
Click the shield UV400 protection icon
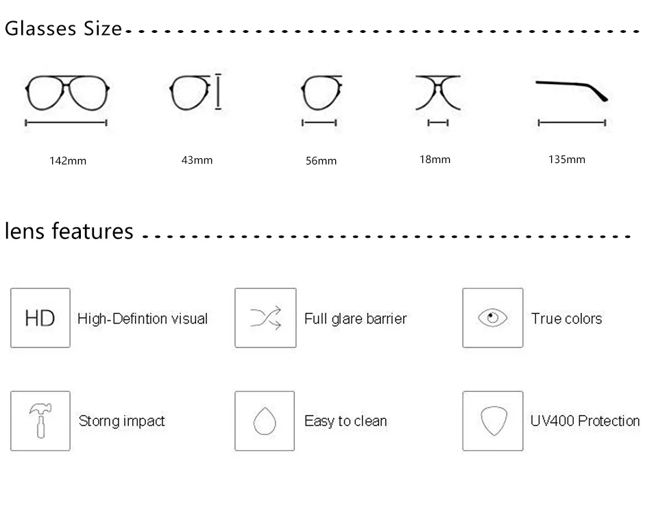(x=492, y=421)
